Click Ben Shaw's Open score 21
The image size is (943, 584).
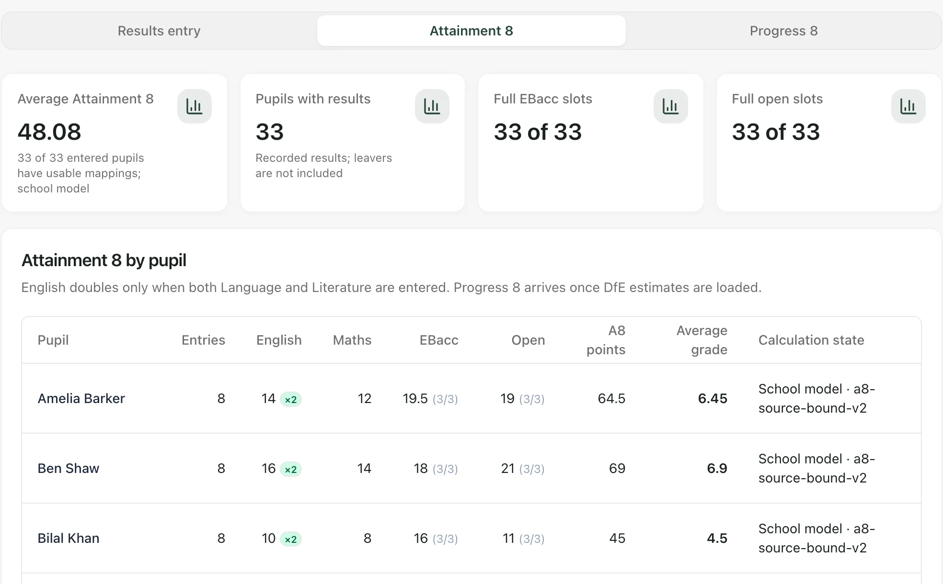[x=507, y=468]
